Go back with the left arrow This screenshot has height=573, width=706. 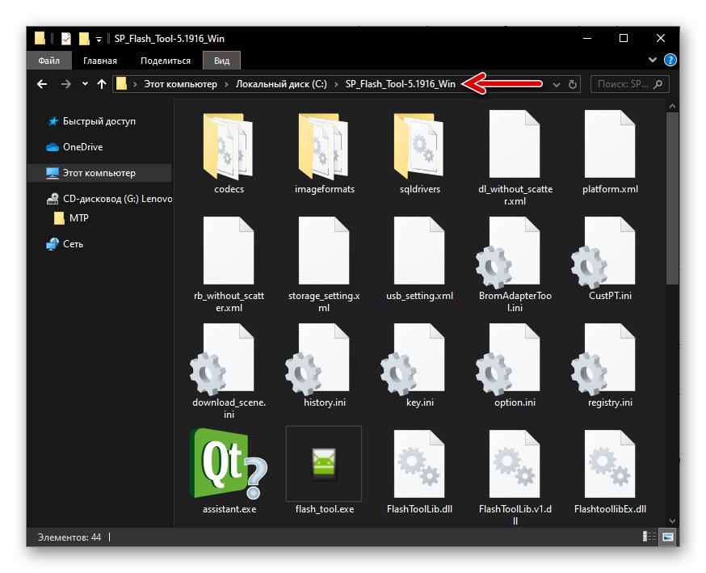(42, 84)
